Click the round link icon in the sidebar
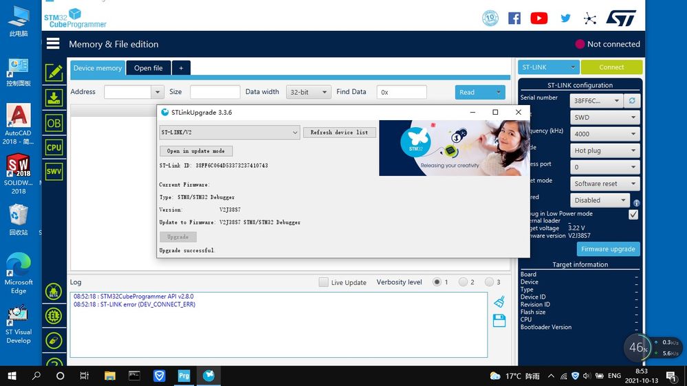Viewport: 687px width, 386px height. point(54,341)
